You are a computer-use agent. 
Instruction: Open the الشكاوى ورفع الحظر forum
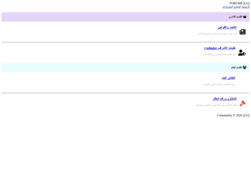tap(225, 98)
